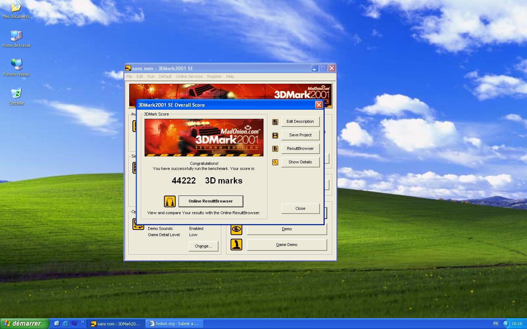Viewport: 527px width, 329px height.
Task: Click the Demo Sounds Enabled value
Action: tap(196, 228)
